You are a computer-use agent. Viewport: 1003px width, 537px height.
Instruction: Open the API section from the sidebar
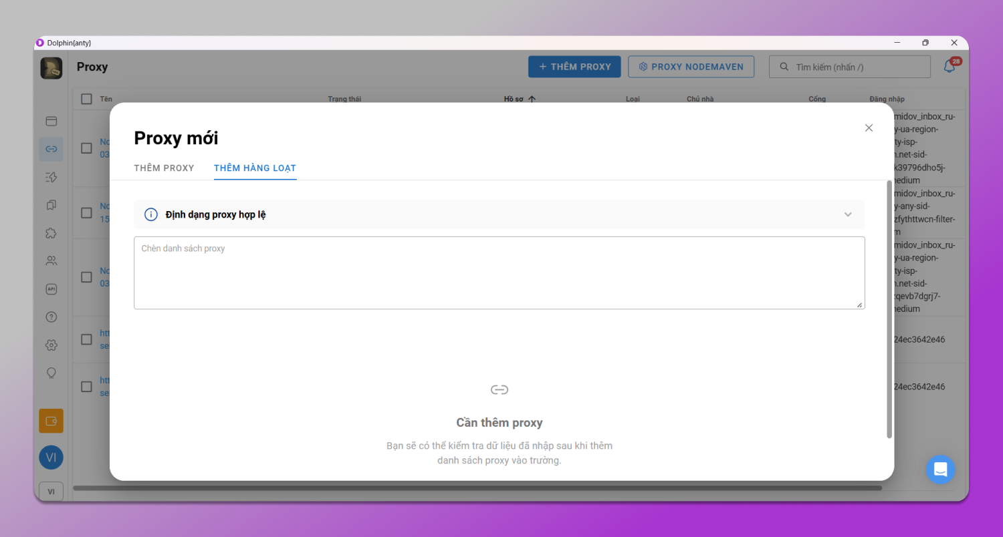pos(51,289)
